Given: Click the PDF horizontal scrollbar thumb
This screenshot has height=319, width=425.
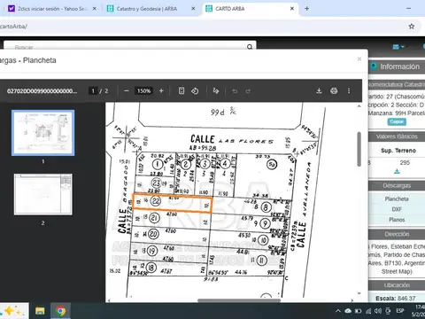Looking at the screenshot, I should coord(239,300).
